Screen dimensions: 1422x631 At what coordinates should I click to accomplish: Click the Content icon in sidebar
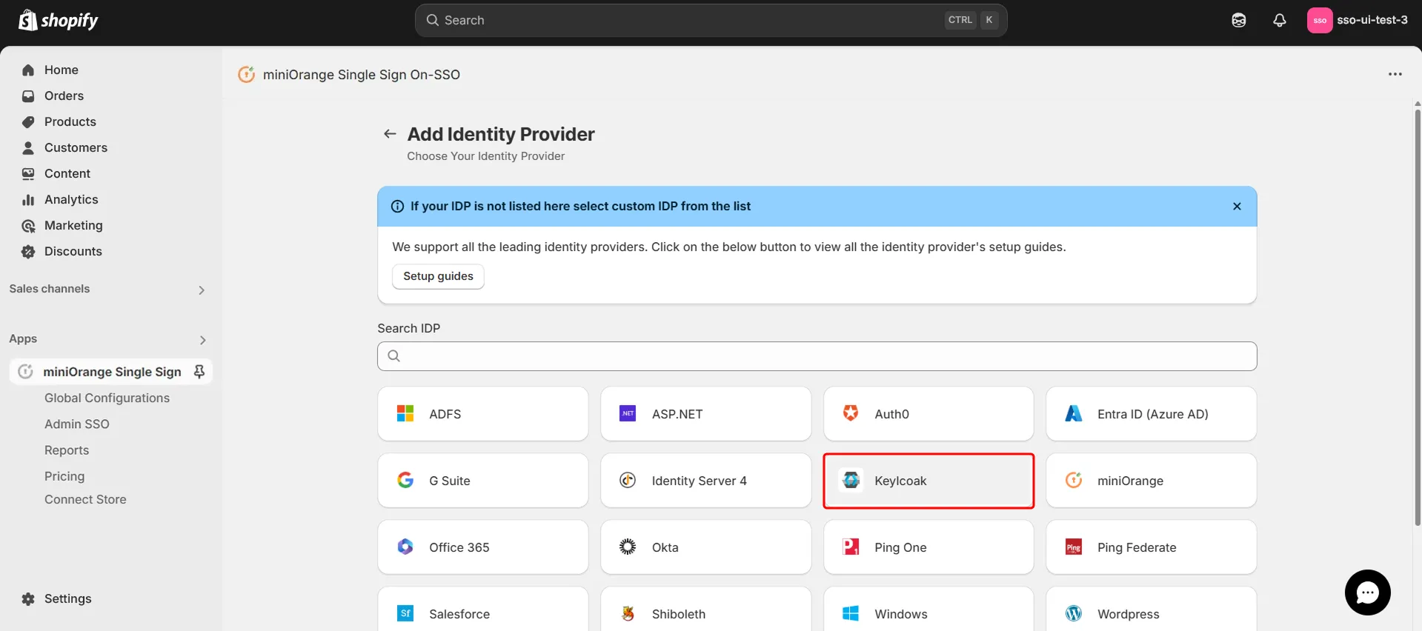[x=28, y=173]
